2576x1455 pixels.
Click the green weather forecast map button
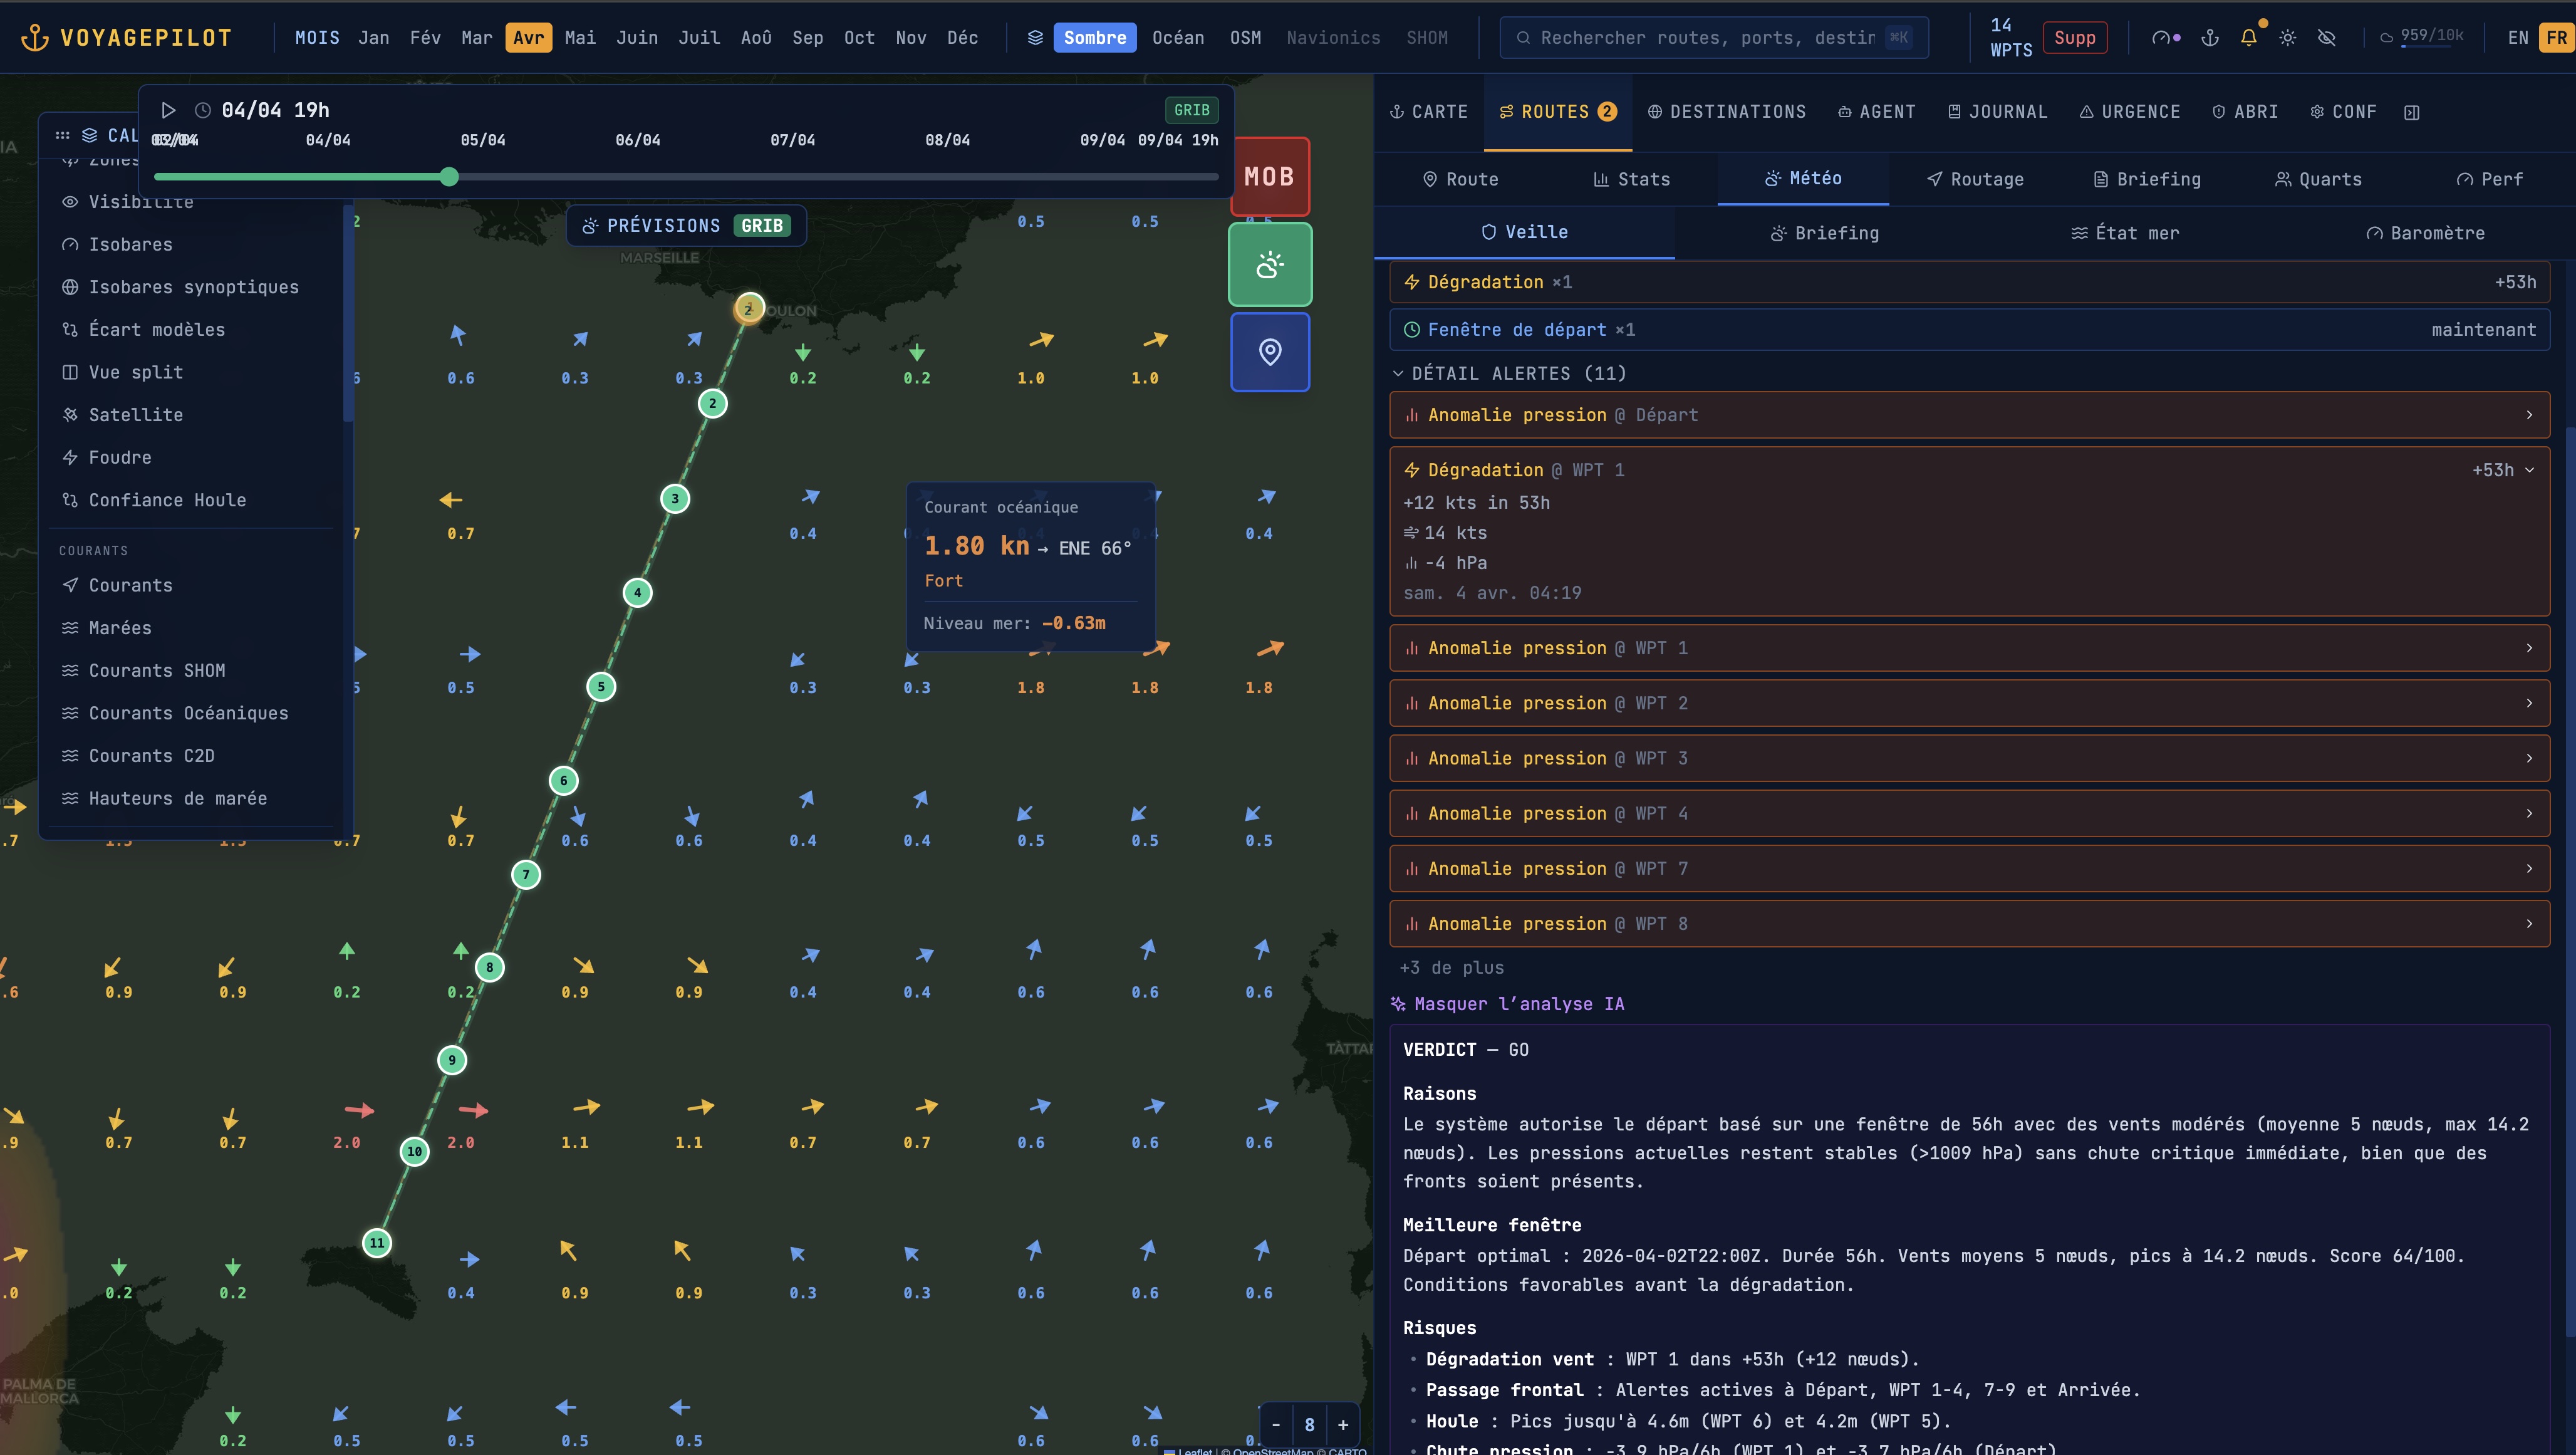pyautogui.click(x=1269, y=265)
